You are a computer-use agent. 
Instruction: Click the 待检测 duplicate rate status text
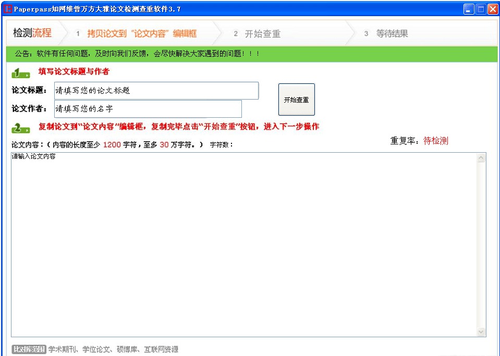(435, 141)
